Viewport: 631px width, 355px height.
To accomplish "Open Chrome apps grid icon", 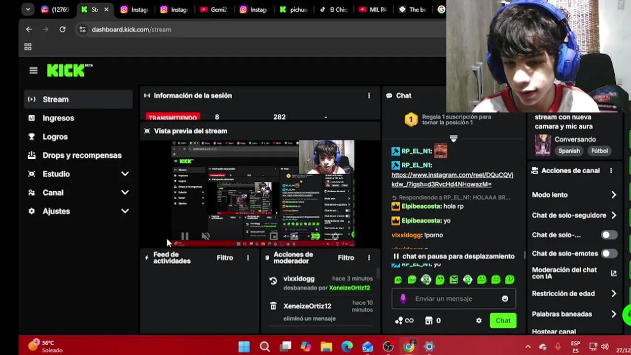I will (x=28, y=46).
